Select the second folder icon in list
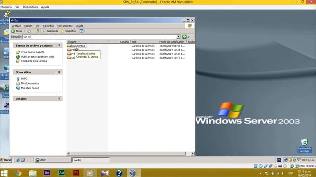316x177 pixels. tap(69, 50)
